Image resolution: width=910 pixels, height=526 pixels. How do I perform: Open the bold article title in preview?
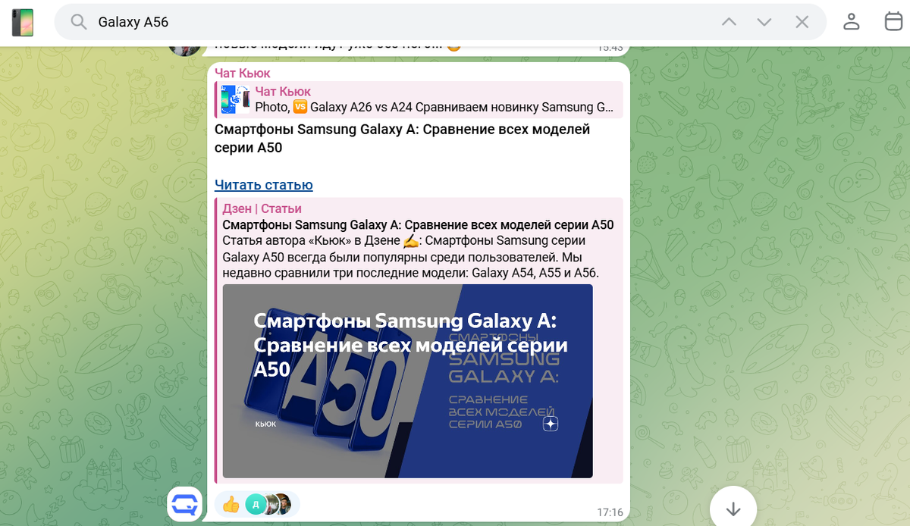click(418, 225)
